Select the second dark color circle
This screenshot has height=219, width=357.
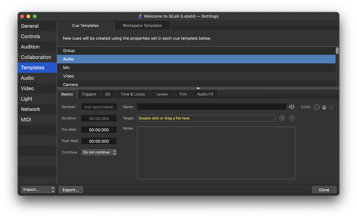pyautogui.click(x=331, y=107)
